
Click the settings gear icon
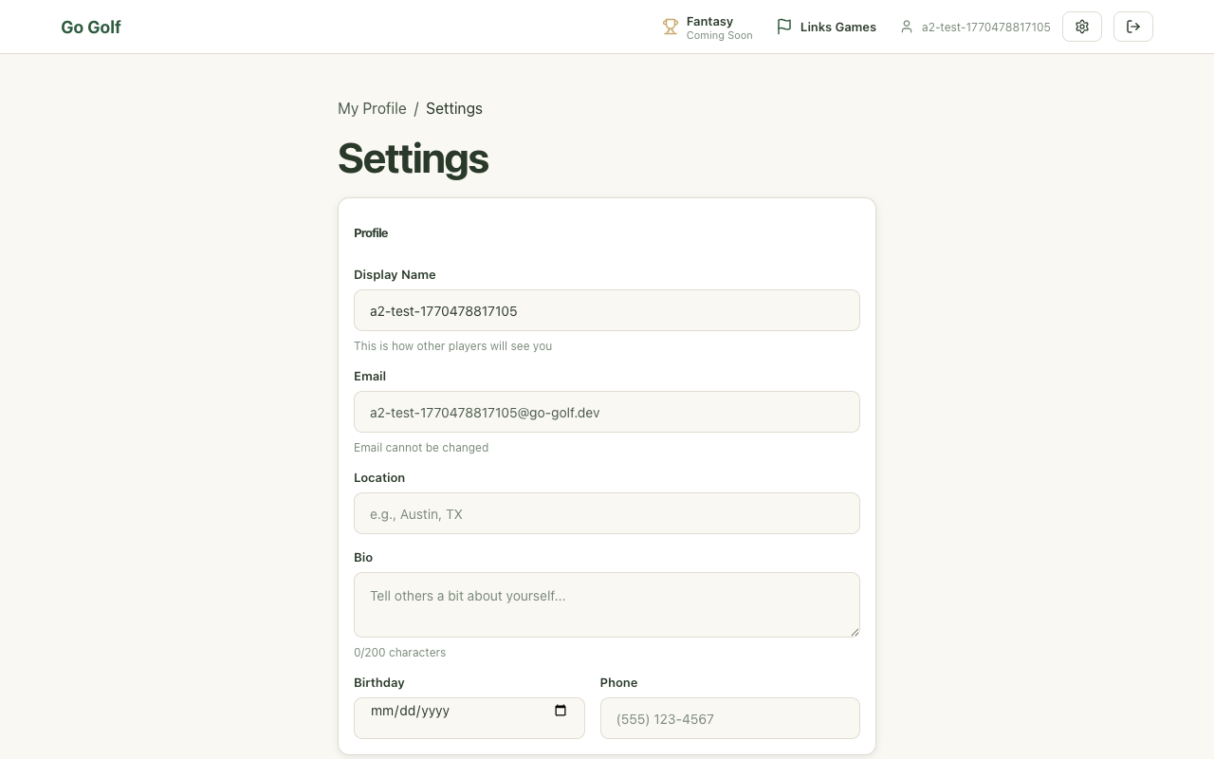click(1081, 27)
